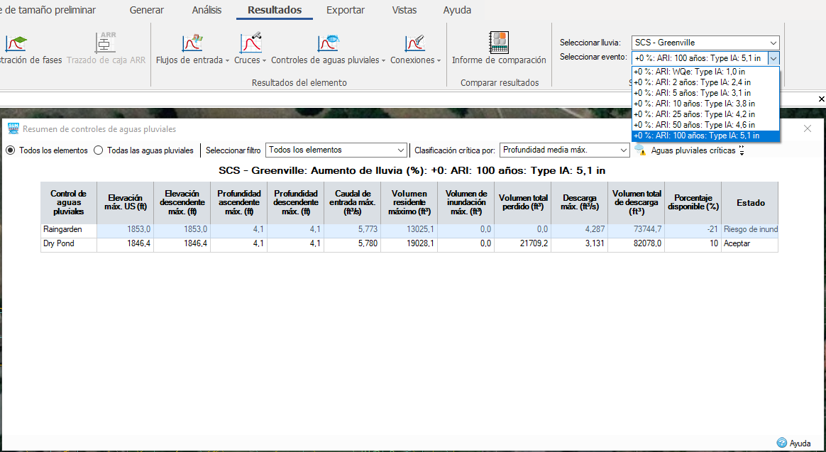Switch to the Vistas ribbon tab
826x452 pixels.
(x=404, y=10)
